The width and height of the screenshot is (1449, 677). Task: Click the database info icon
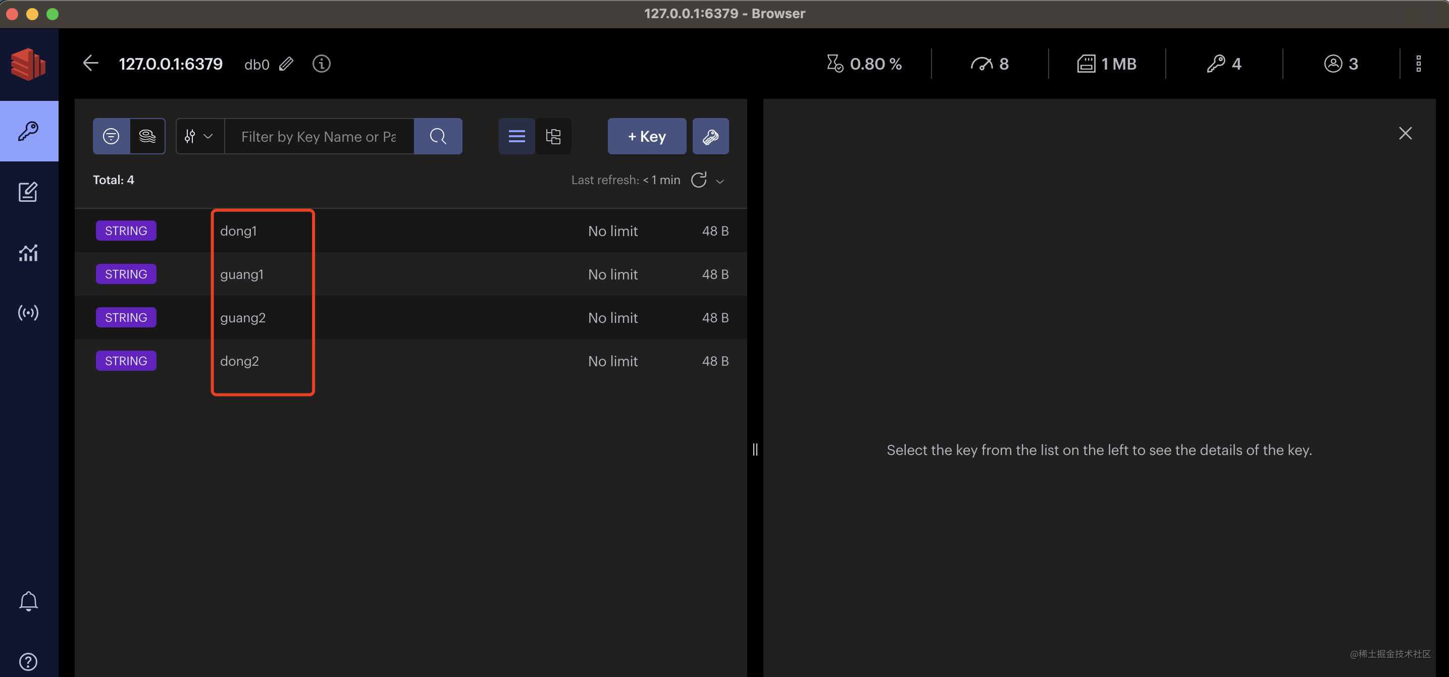coord(321,64)
